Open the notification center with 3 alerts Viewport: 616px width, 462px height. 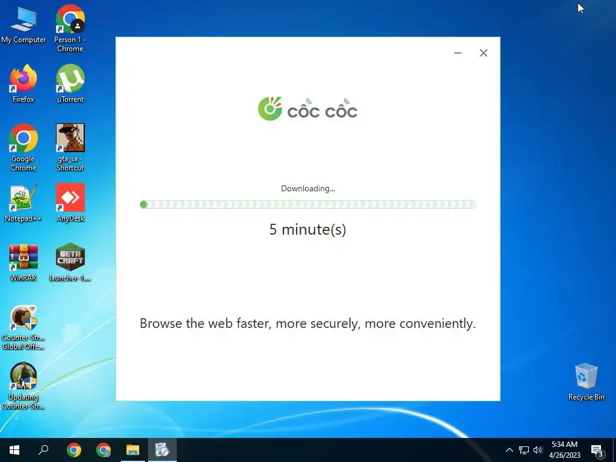pyautogui.click(x=597, y=450)
